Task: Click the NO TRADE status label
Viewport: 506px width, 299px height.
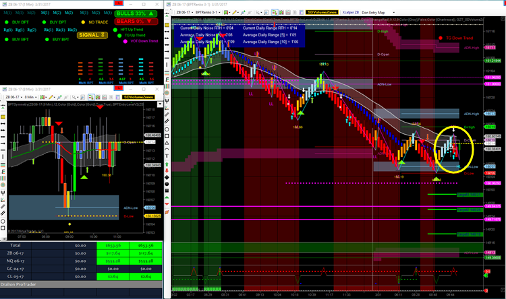Action: (98, 22)
